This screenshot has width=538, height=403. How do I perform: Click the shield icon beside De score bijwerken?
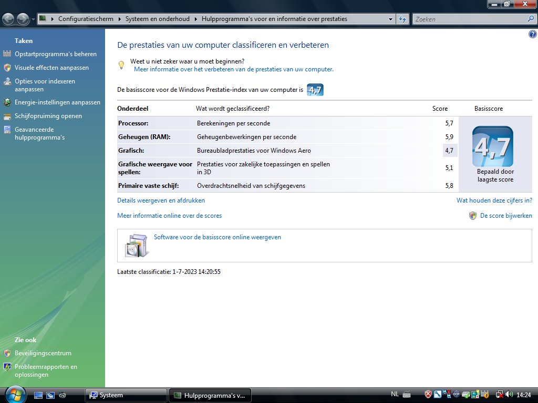(473, 216)
